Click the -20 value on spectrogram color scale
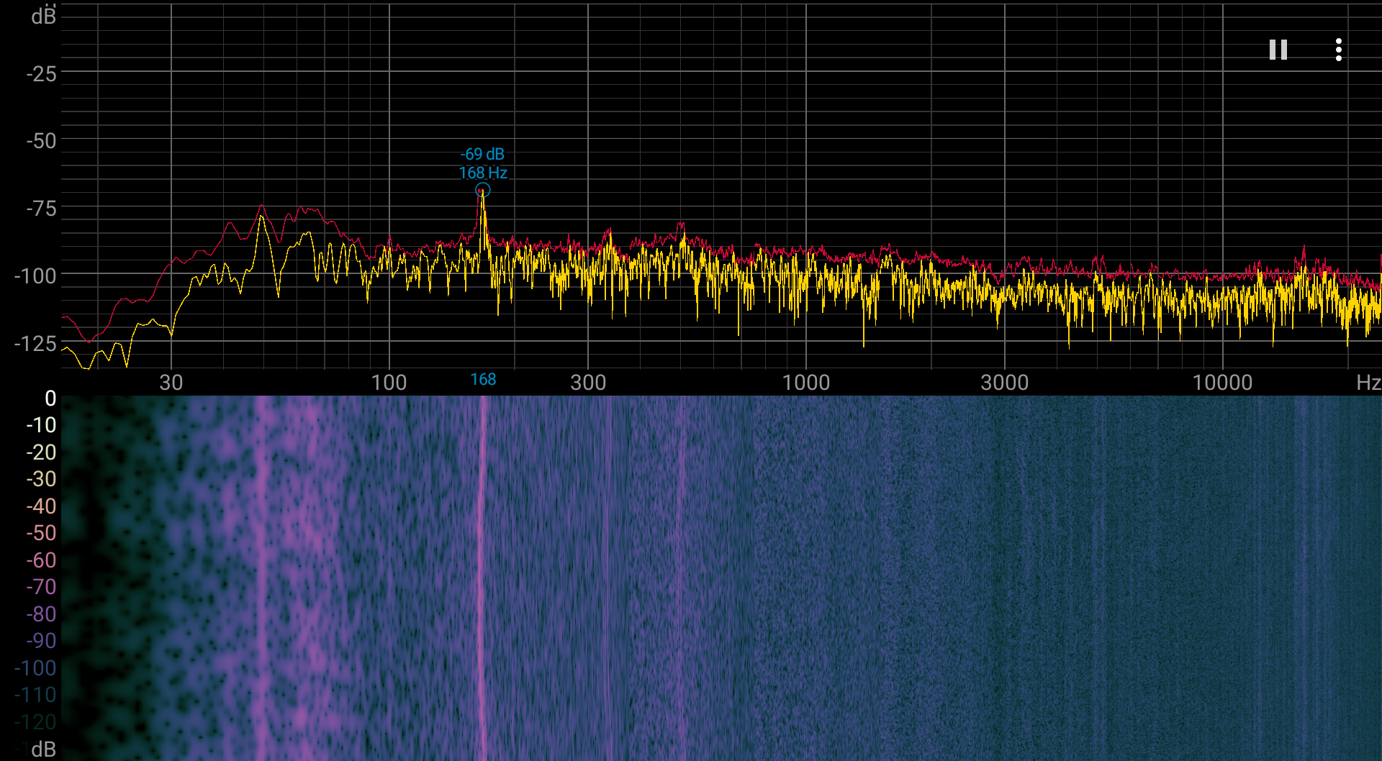Viewport: 1382px width, 761px height. pos(41,452)
